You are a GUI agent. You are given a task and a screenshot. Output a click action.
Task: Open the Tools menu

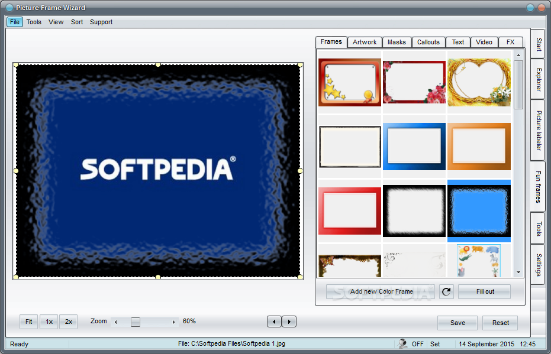pyautogui.click(x=34, y=22)
